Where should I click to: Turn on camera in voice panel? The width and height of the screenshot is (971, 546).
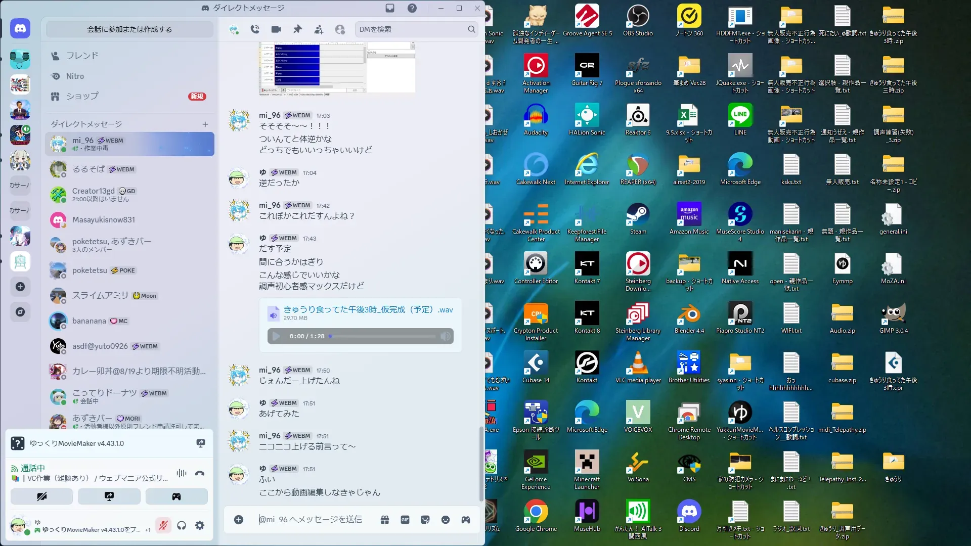coord(42,496)
